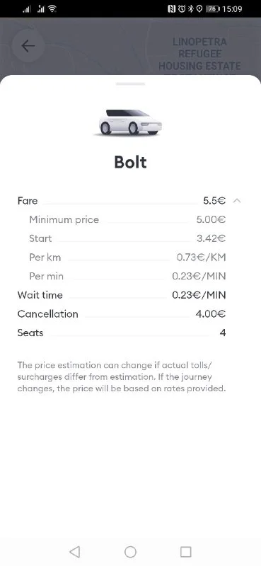261x566 pixels.
Task: Tap the Wait time row
Action: (122, 295)
